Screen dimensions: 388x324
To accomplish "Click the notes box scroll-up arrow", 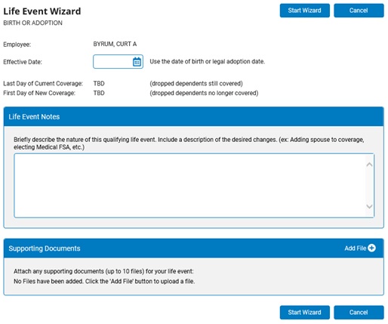I will tap(369, 165).
